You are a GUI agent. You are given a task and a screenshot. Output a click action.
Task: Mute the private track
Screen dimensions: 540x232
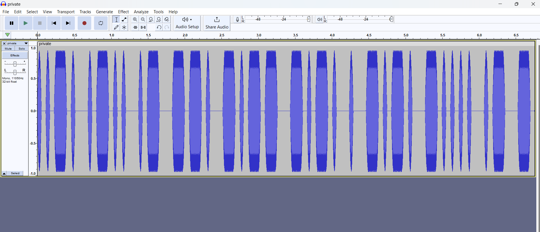click(8, 49)
